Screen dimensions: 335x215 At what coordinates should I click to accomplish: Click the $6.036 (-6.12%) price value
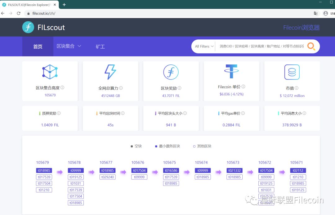(232, 94)
